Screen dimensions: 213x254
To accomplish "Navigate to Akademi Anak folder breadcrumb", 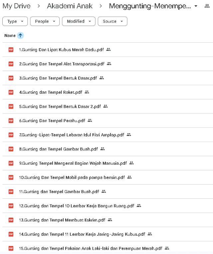I will pos(70,6).
